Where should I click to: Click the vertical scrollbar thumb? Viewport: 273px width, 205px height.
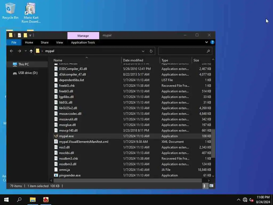(213, 143)
